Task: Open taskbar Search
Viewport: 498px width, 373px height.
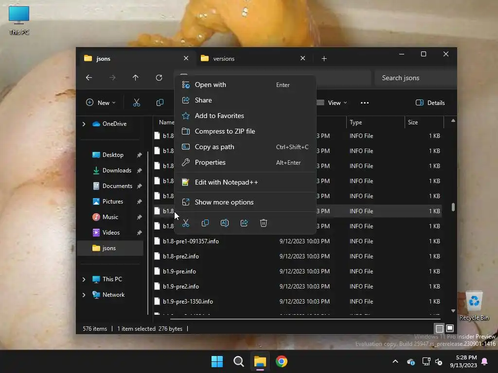Action: tap(238, 361)
